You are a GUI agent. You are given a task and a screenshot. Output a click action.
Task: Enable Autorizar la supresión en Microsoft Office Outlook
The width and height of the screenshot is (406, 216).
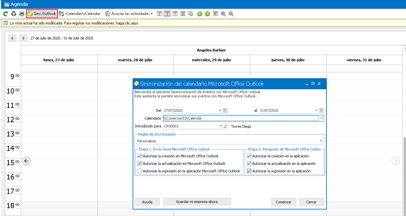pos(140,171)
